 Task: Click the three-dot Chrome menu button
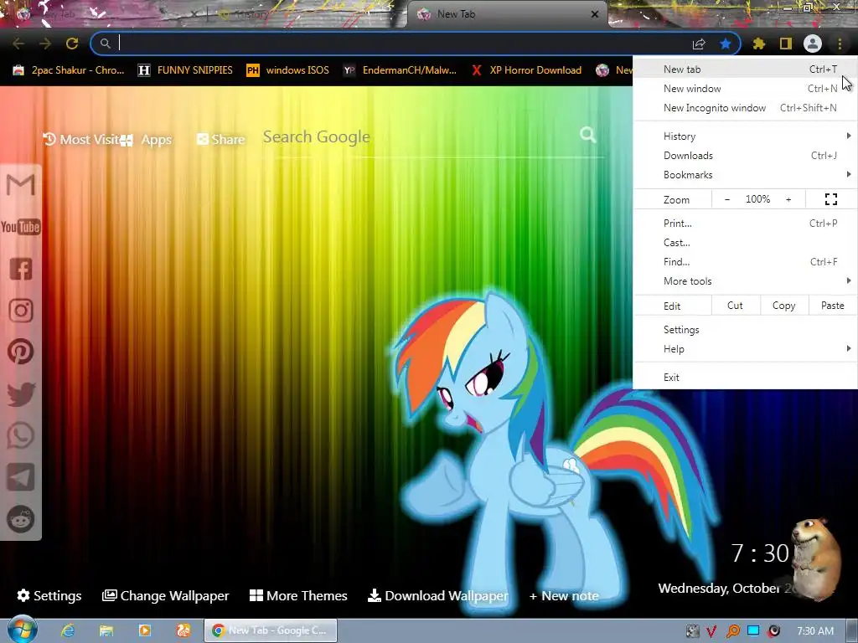840,44
